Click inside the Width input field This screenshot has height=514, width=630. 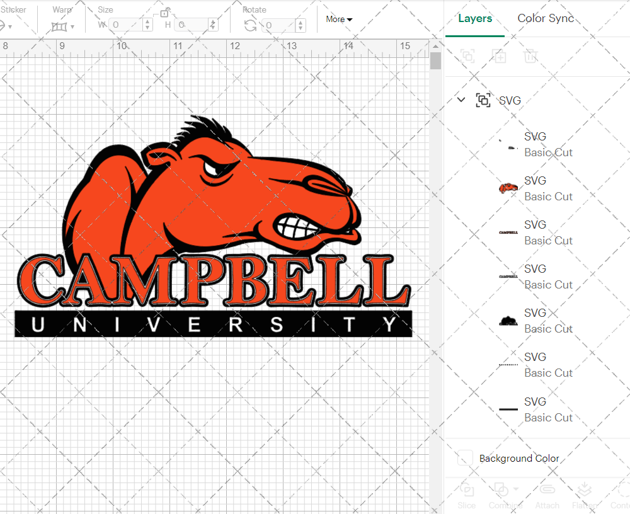pyautogui.click(x=126, y=25)
